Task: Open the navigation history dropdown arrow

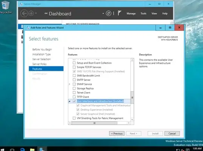Action: (36, 13)
